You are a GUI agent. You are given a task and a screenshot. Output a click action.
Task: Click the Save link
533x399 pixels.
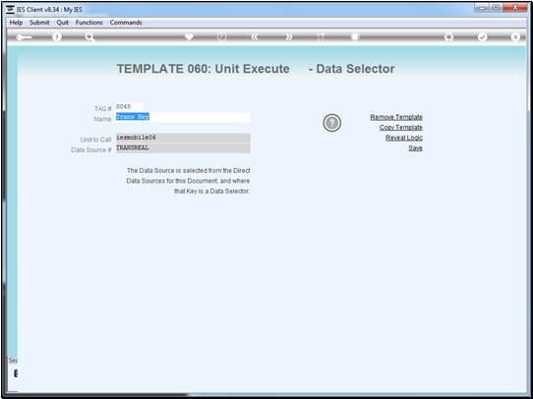tap(415, 148)
